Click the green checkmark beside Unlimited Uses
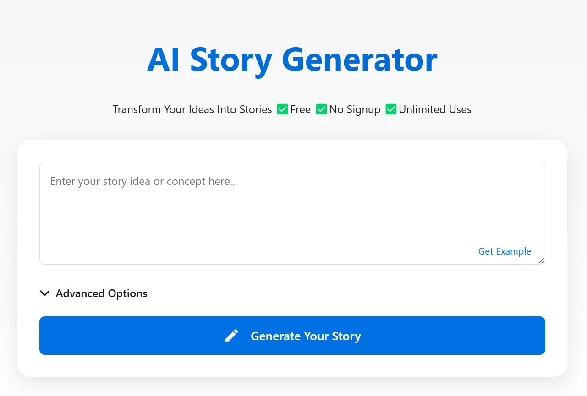The width and height of the screenshot is (587, 396). [391, 109]
